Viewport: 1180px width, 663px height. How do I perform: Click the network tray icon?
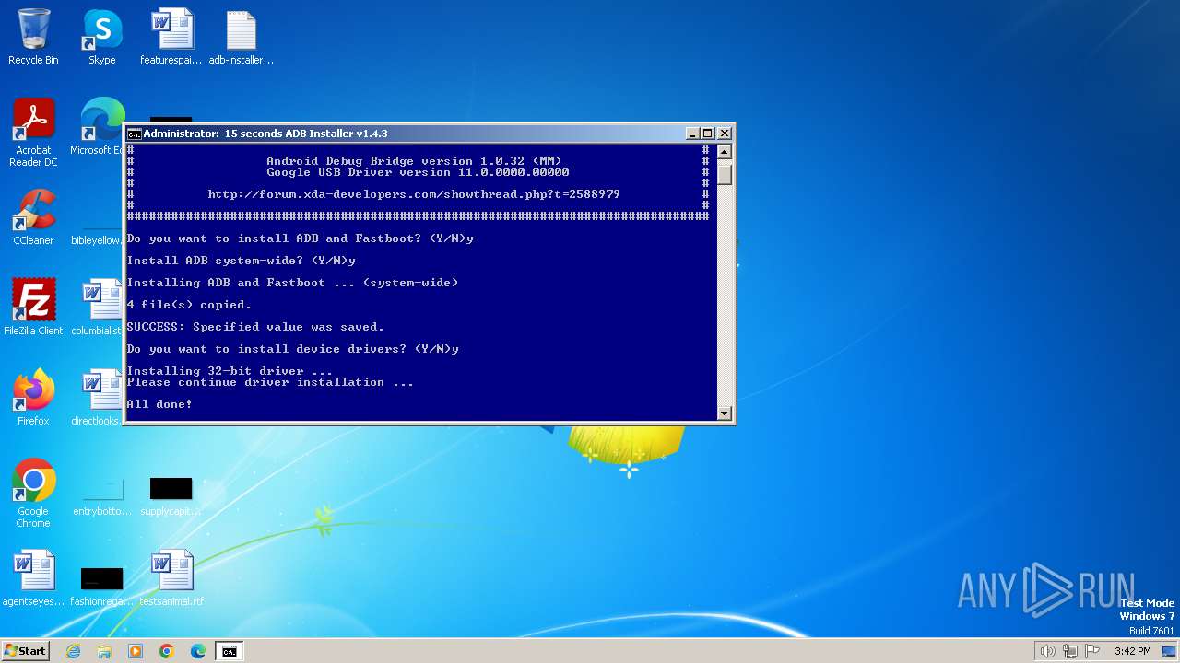[x=1070, y=651]
